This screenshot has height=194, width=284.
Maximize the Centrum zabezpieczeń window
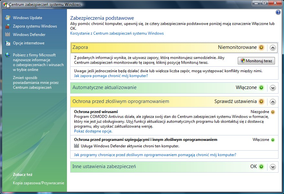[x=264, y=3]
